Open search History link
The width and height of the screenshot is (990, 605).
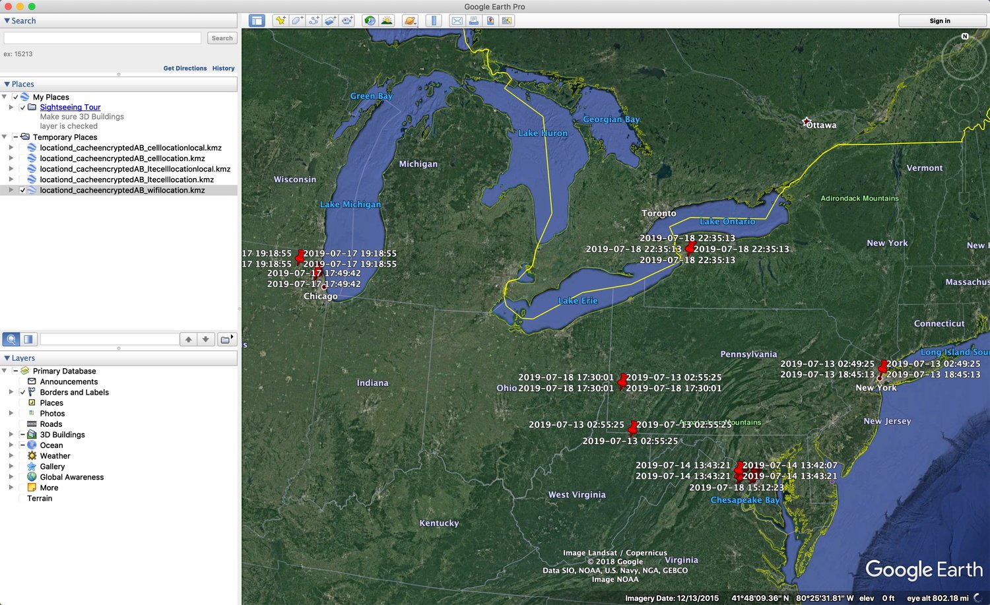pos(223,68)
